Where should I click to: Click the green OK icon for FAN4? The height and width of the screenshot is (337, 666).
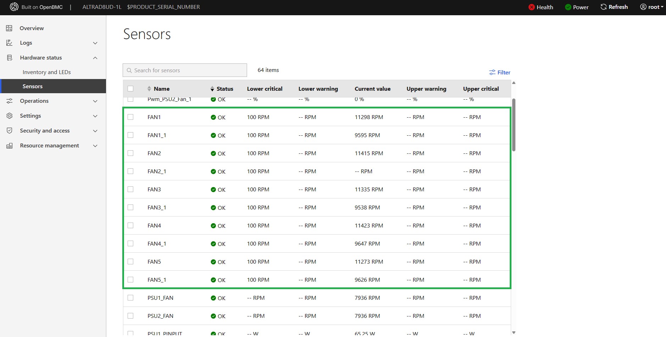pyautogui.click(x=213, y=226)
